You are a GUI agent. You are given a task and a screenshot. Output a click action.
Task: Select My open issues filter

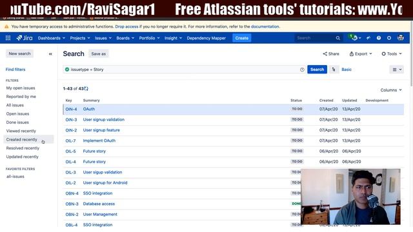[x=21, y=88]
